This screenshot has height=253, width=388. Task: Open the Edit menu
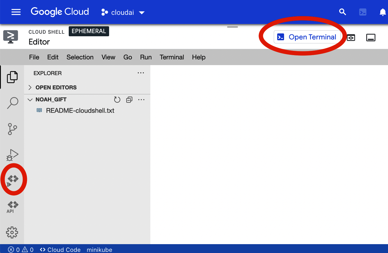(53, 57)
